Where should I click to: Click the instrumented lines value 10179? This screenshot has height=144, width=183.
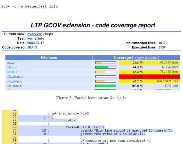pos(163,43)
